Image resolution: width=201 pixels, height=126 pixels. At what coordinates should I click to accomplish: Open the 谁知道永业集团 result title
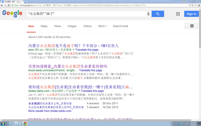[80, 87]
